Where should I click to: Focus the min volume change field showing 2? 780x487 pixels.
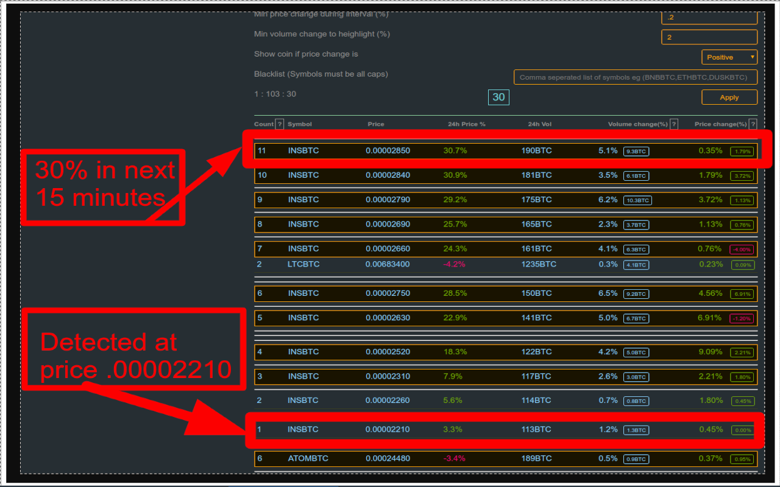[709, 37]
